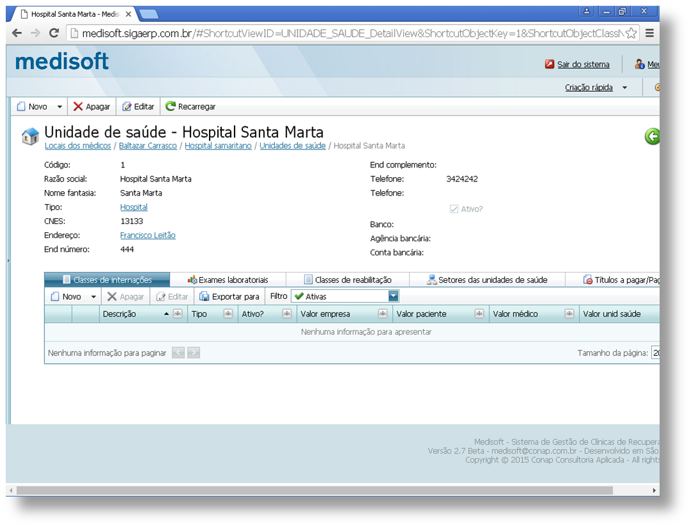Image resolution: width=691 pixels, height=528 pixels.
Task: Open the Criação rápida dropdown arrow
Action: 624,88
